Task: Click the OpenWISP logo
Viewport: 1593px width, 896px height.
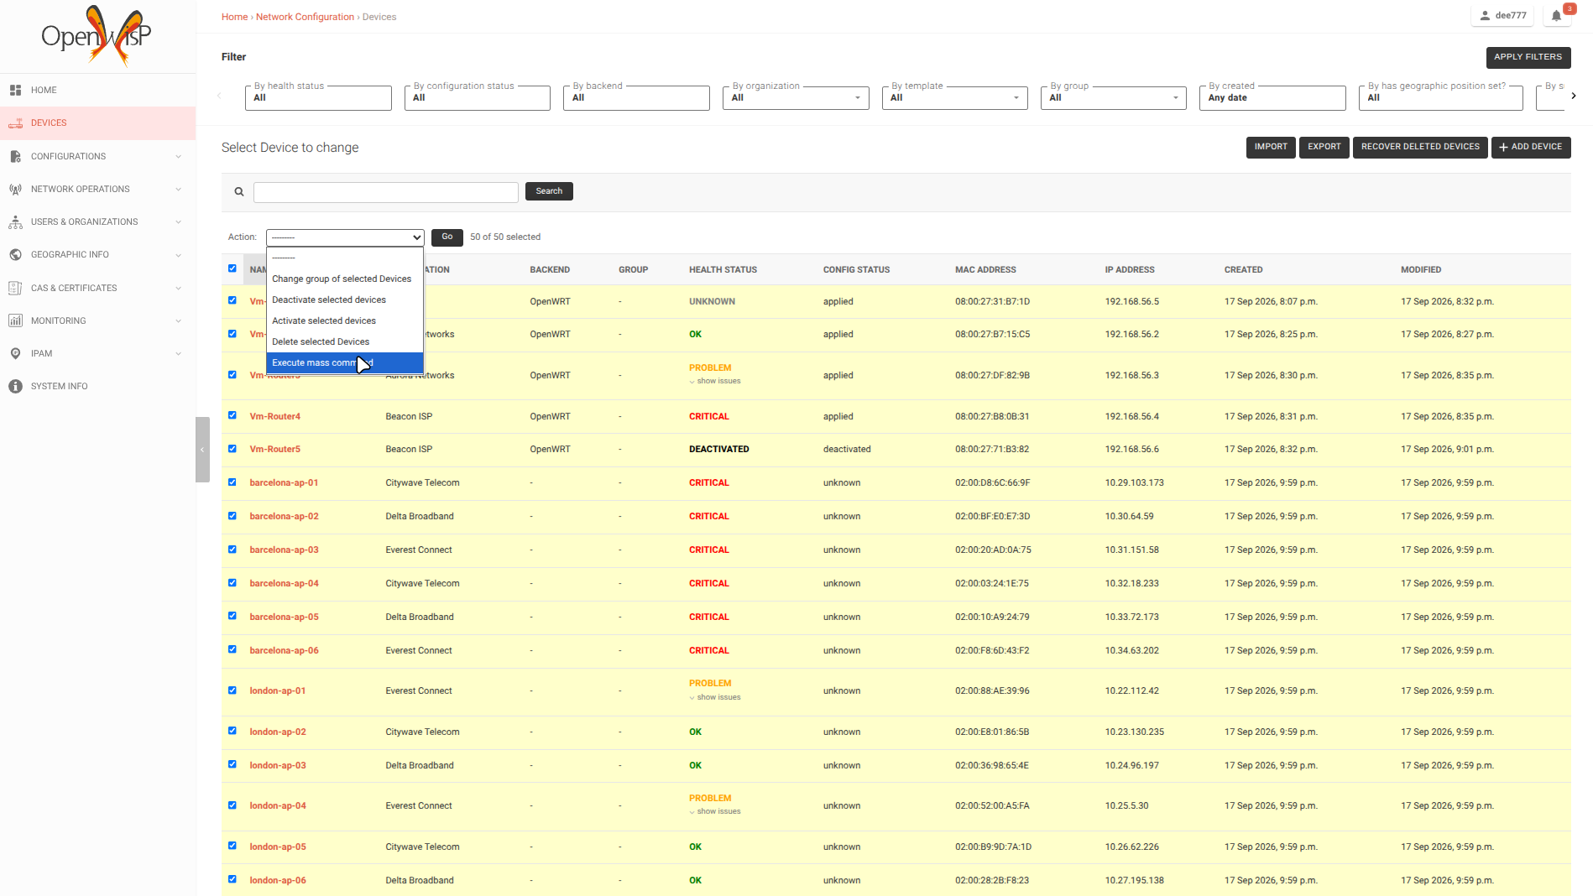Action: point(97,35)
